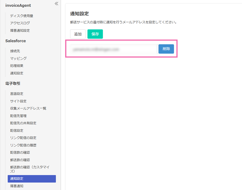This screenshot has height=190, width=242.
Task: Select 配信先管理 in the sidebar
Action: (18, 116)
